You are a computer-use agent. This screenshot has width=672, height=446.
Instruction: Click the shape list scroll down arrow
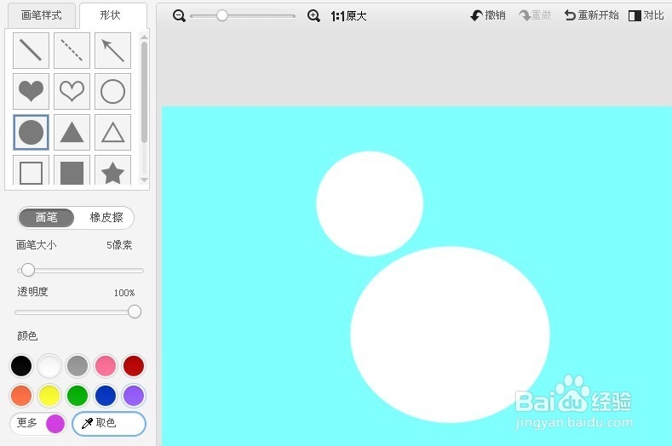(x=144, y=180)
